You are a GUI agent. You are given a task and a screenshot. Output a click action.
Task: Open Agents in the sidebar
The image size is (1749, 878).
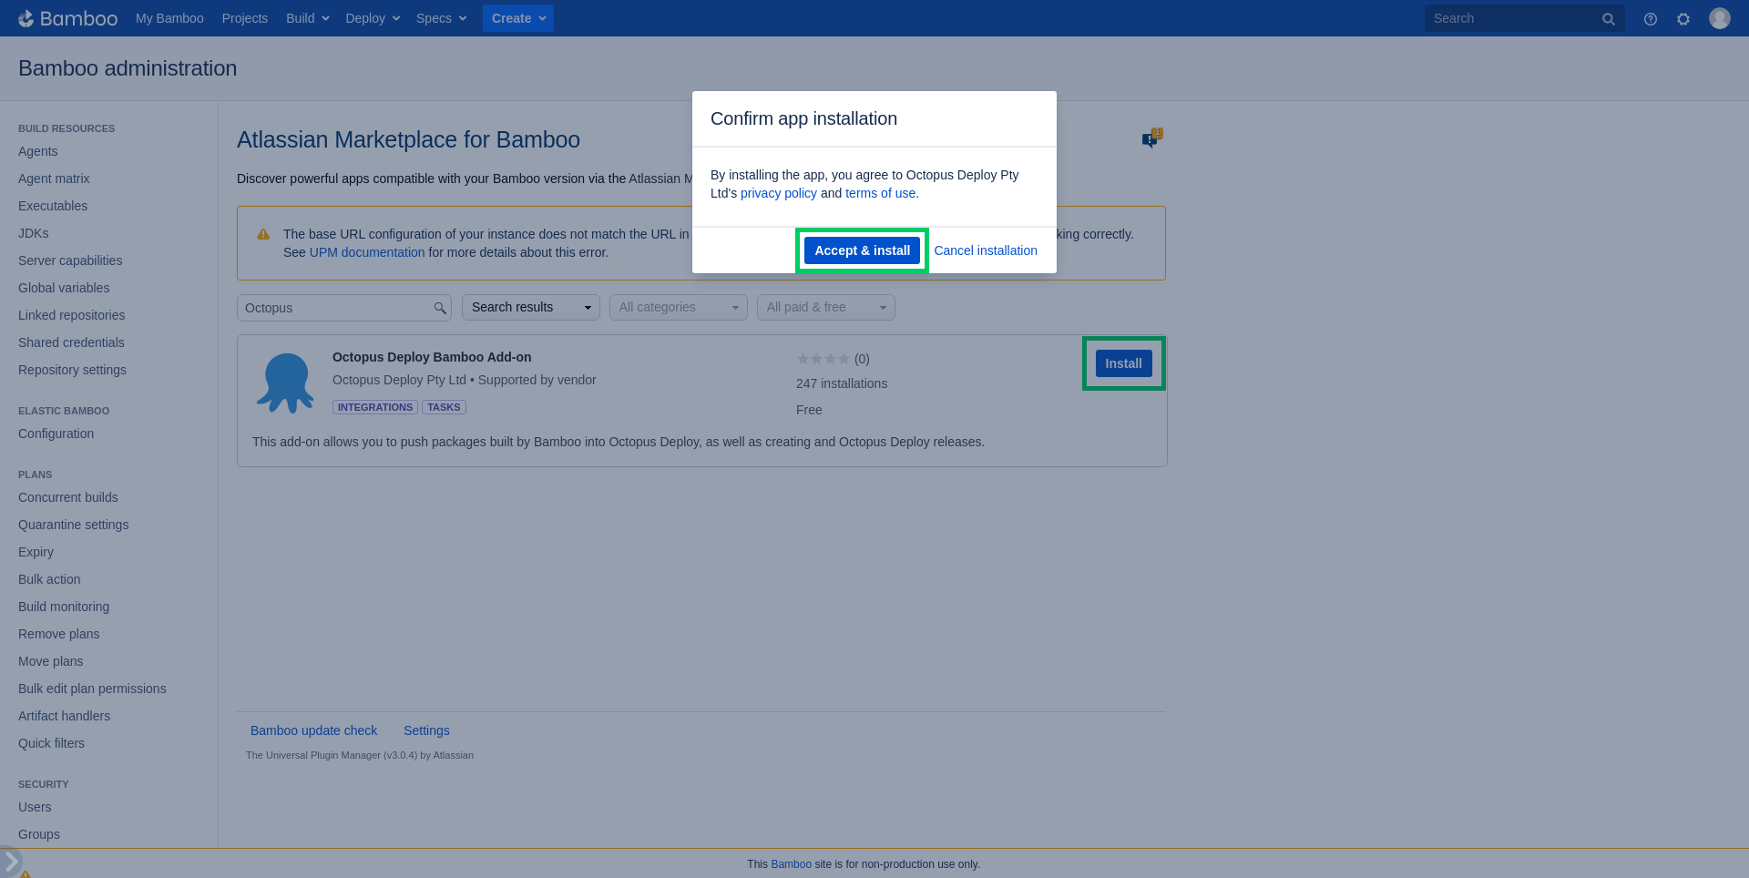click(x=38, y=151)
